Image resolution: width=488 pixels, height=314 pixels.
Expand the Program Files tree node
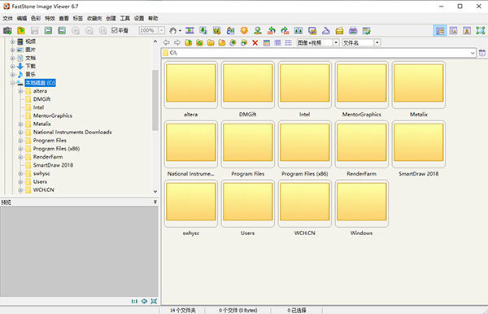point(20,141)
